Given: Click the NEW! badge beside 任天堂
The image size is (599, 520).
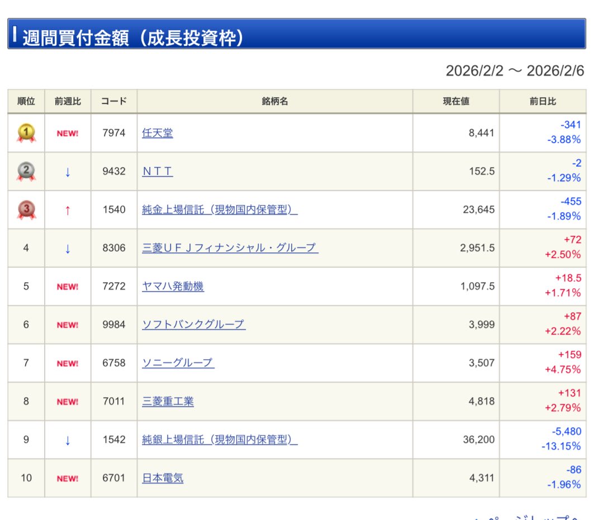Looking at the screenshot, I should click(68, 133).
